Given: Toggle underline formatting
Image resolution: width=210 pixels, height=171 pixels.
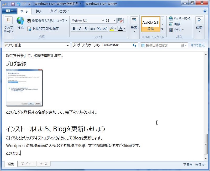Looking at the screenshot, I should coord(86,29).
